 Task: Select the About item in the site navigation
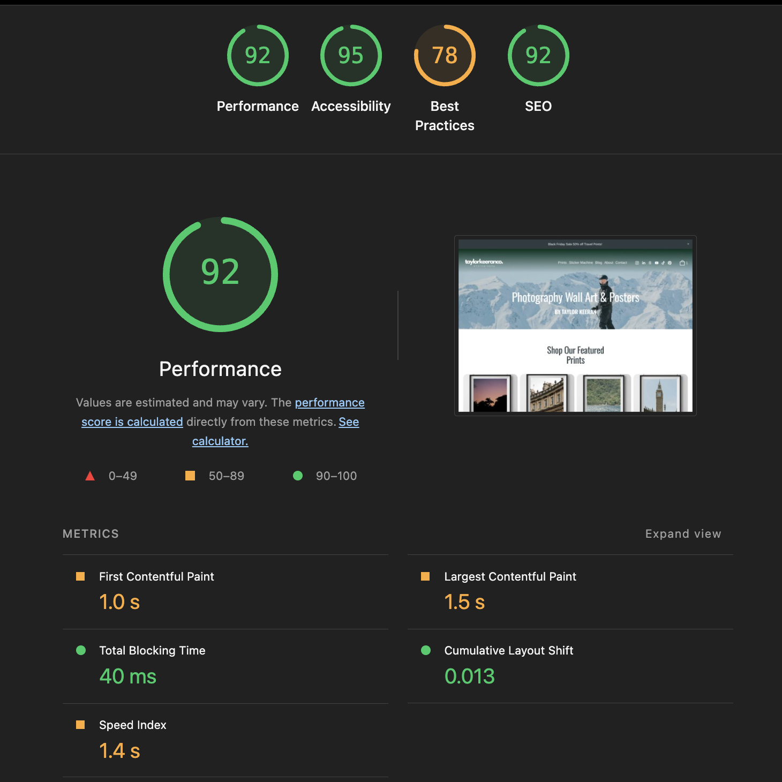coord(609,262)
